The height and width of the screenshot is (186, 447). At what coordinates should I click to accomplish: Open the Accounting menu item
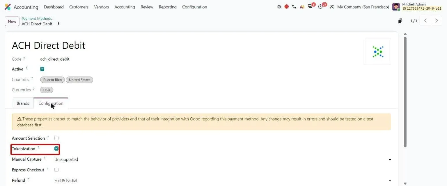pos(125,7)
